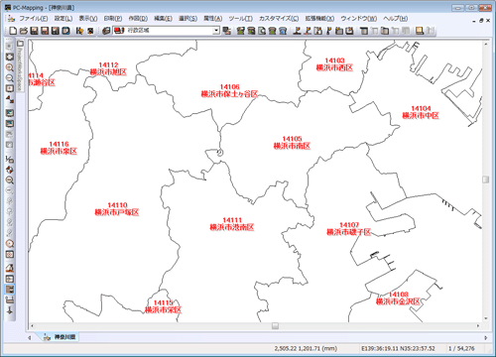Open the 行政区域 layer dropdown arrow
The image size is (496, 357).
[216, 31]
